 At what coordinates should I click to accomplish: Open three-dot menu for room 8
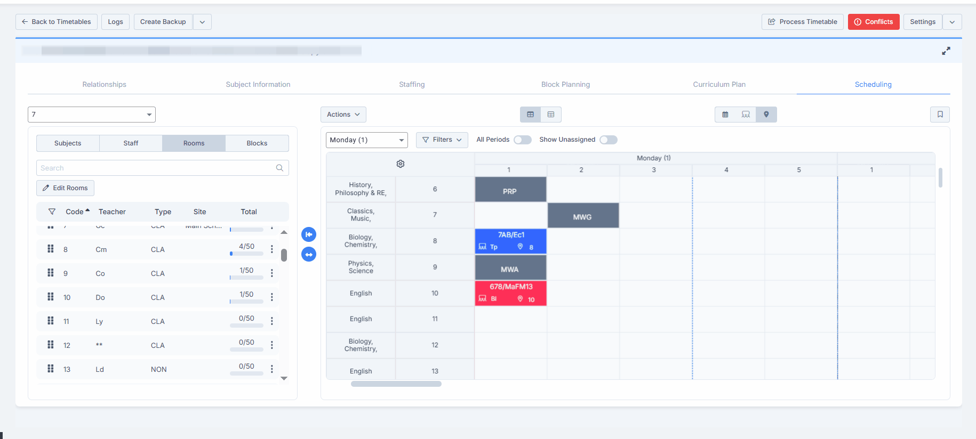click(x=271, y=249)
